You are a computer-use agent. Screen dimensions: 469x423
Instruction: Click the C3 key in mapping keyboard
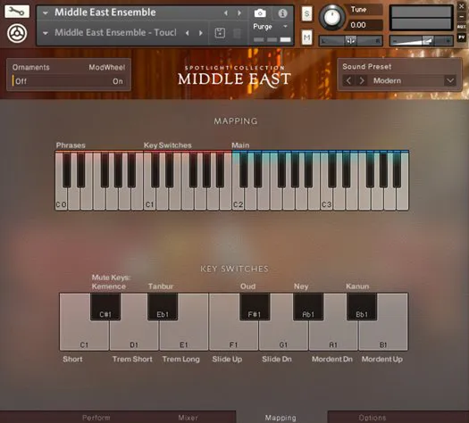[326, 197]
